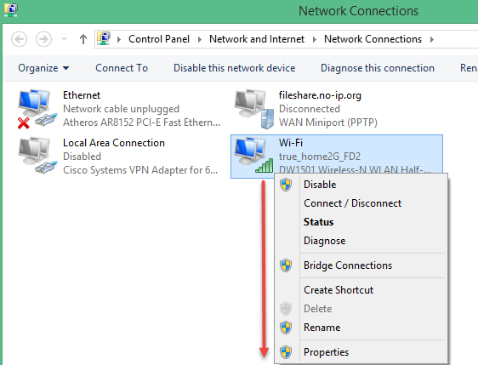Select the Local Area Connection adapter icon
478x365 pixels.
[x=37, y=156]
